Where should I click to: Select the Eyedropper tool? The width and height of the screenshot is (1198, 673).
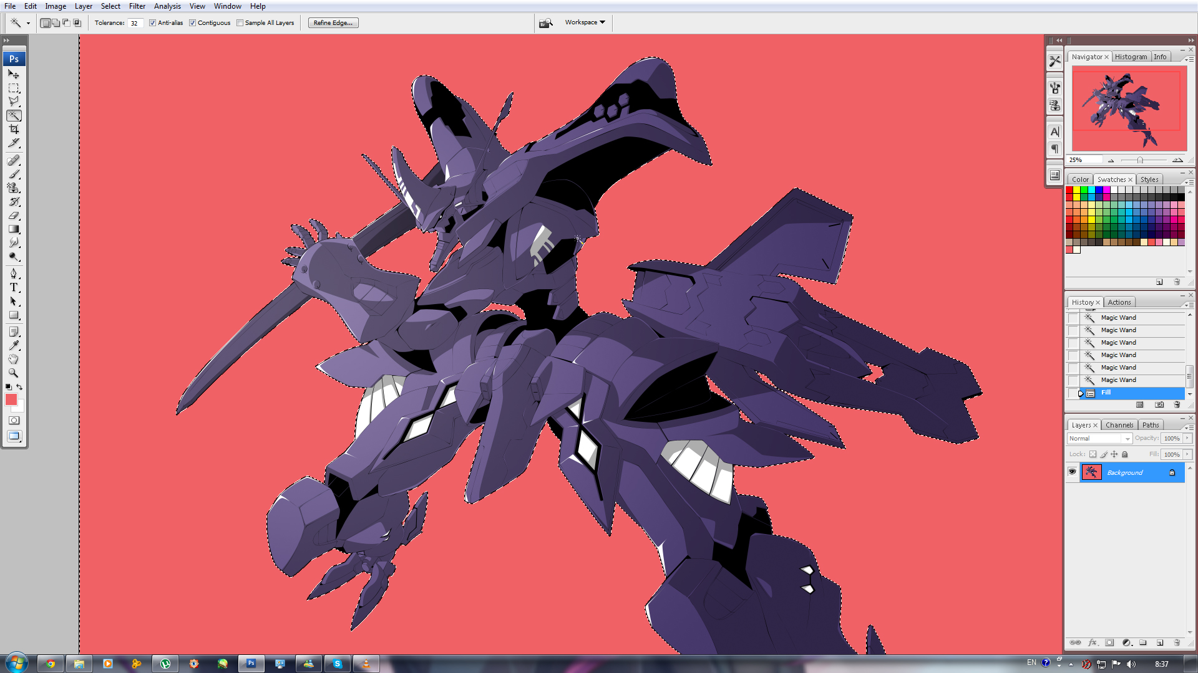(x=14, y=345)
